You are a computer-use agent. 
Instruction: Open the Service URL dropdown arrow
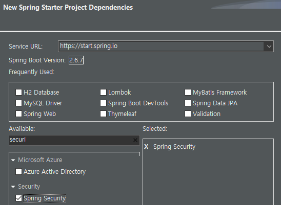(x=269, y=47)
